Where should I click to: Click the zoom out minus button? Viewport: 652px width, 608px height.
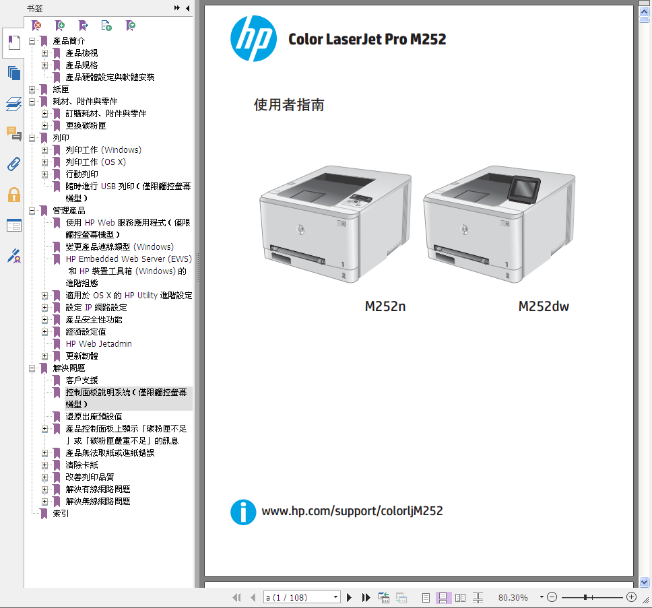coord(552,597)
